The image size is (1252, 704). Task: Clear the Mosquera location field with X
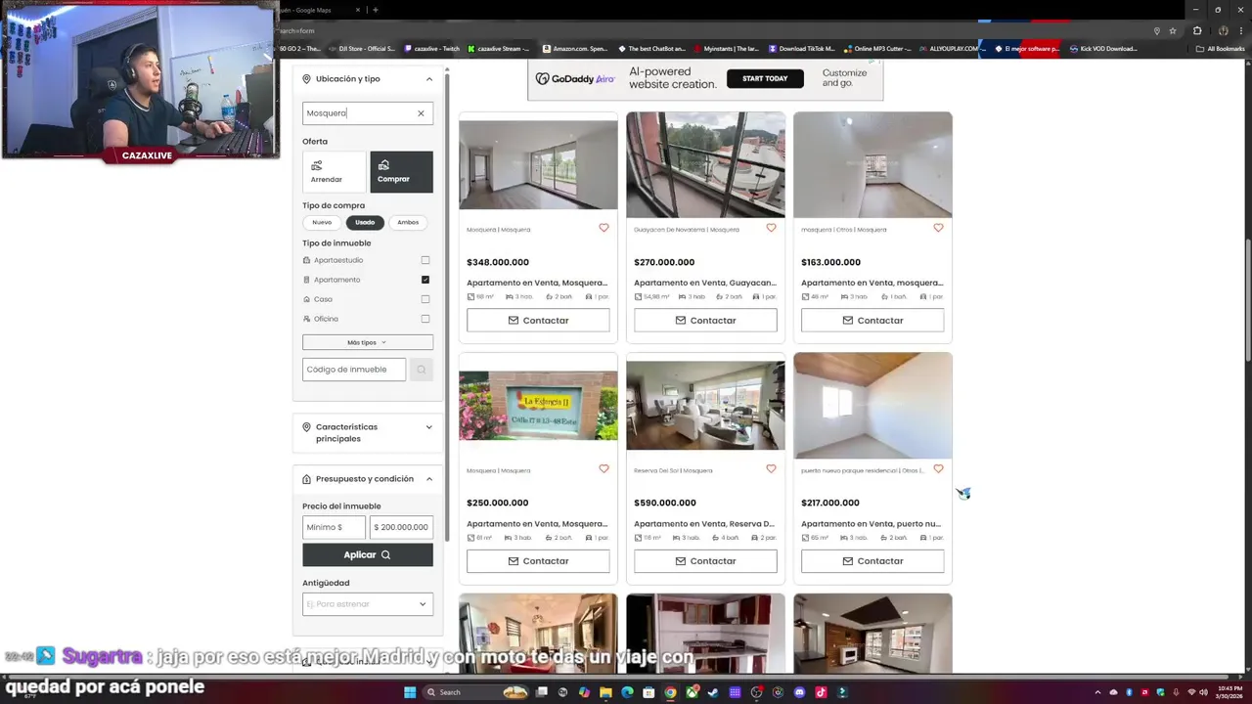tap(421, 113)
